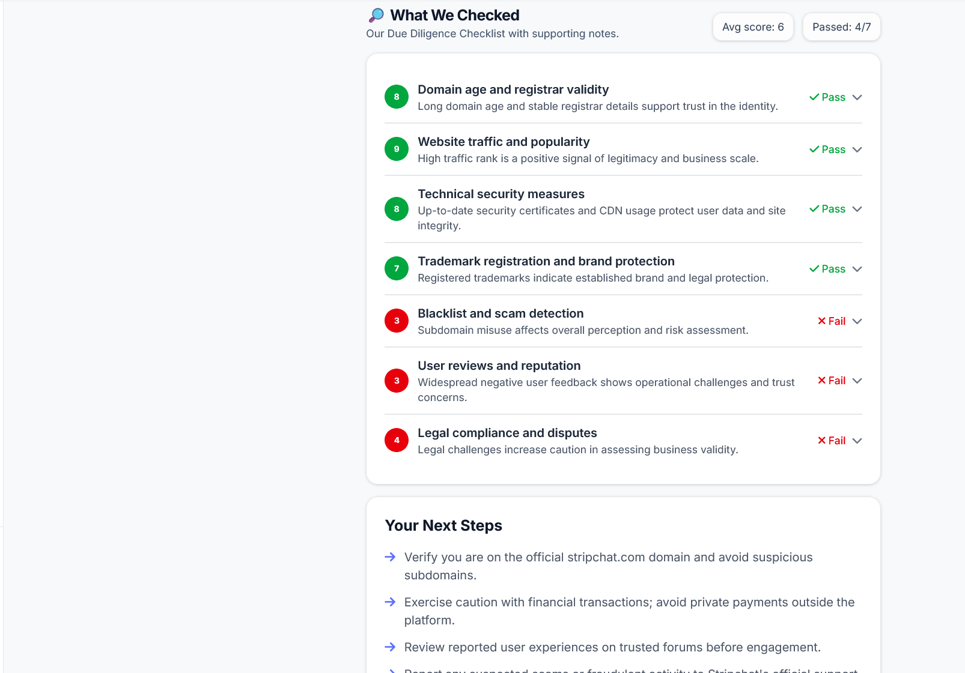Click the "Passed: 4/7" badge
965x673 pixels.
[x=841, y=26]
